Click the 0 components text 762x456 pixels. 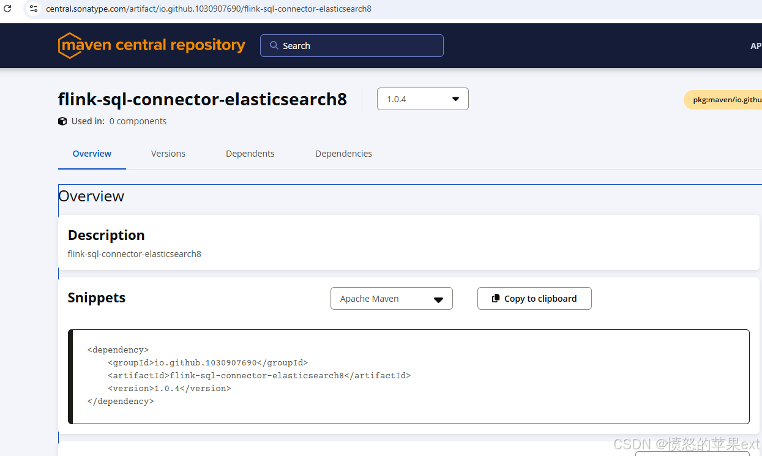138,121
